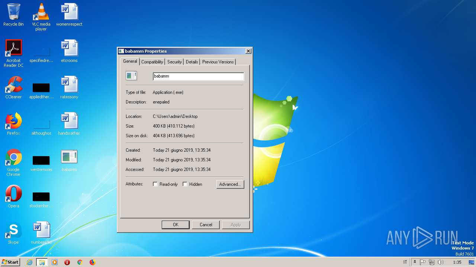Launch VLC media player shortcut
The image size is (476, 267).
(x=41, y=17)
